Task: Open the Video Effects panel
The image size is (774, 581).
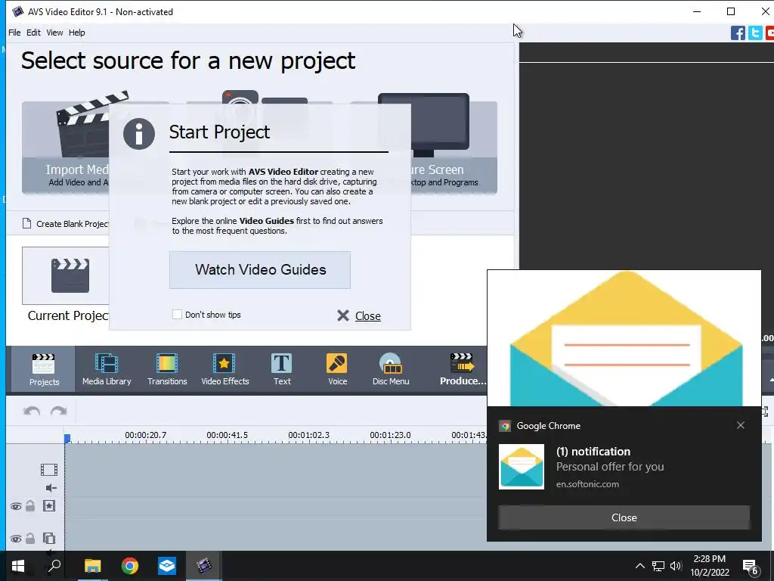Action: click(225, 369)
